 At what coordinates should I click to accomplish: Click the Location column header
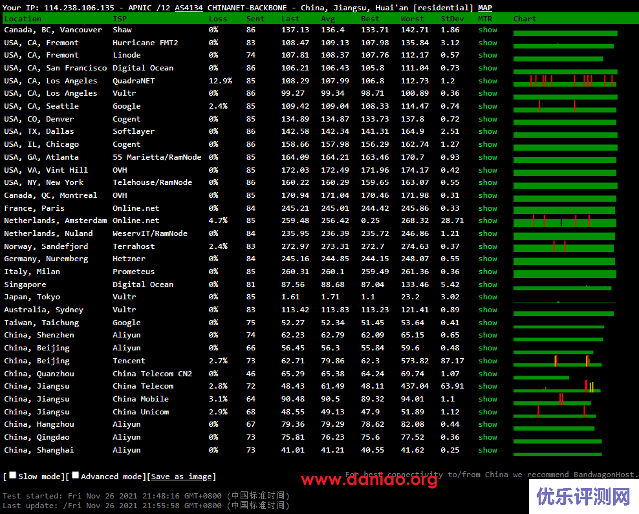coord(23,19)
